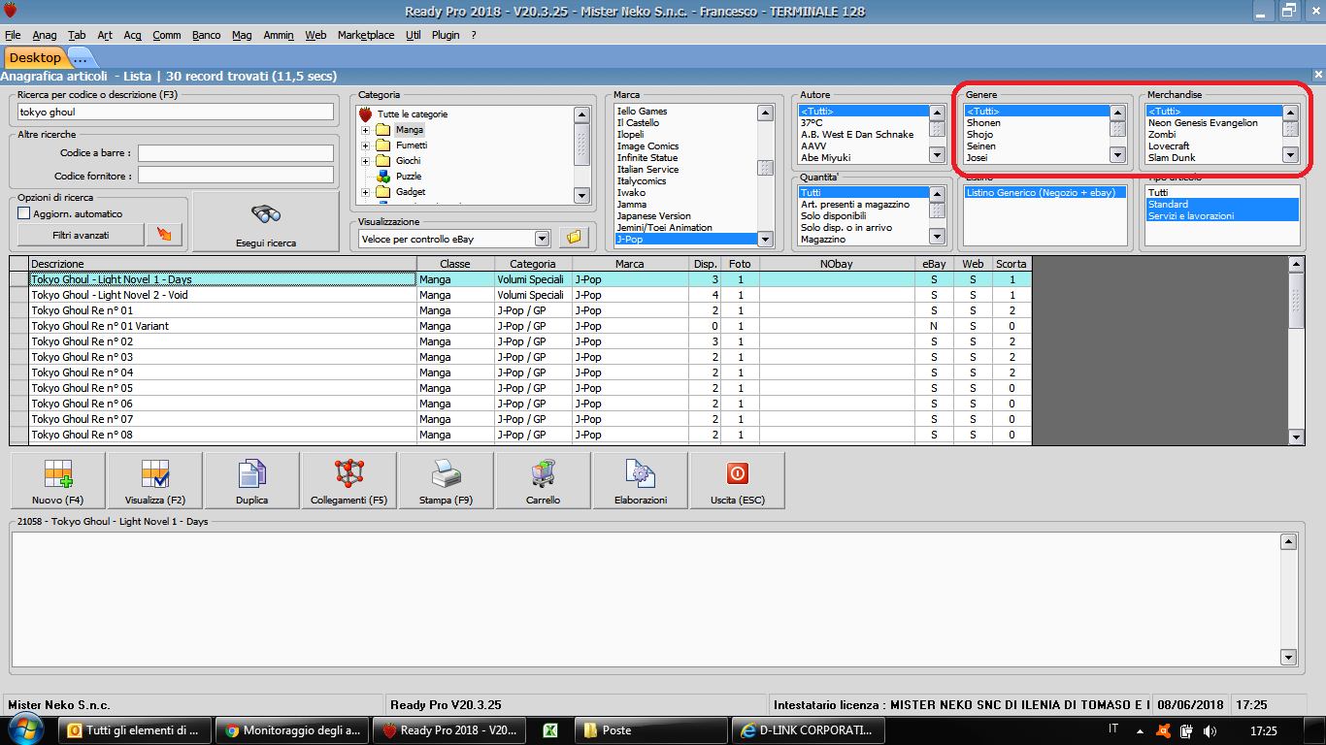Click the binoculars Esegui ricerca icon
1326x745 pixels.
(265, 215)
